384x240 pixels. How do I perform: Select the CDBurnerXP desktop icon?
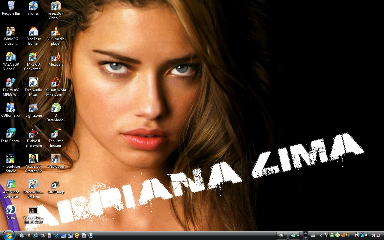coord(11,108)
